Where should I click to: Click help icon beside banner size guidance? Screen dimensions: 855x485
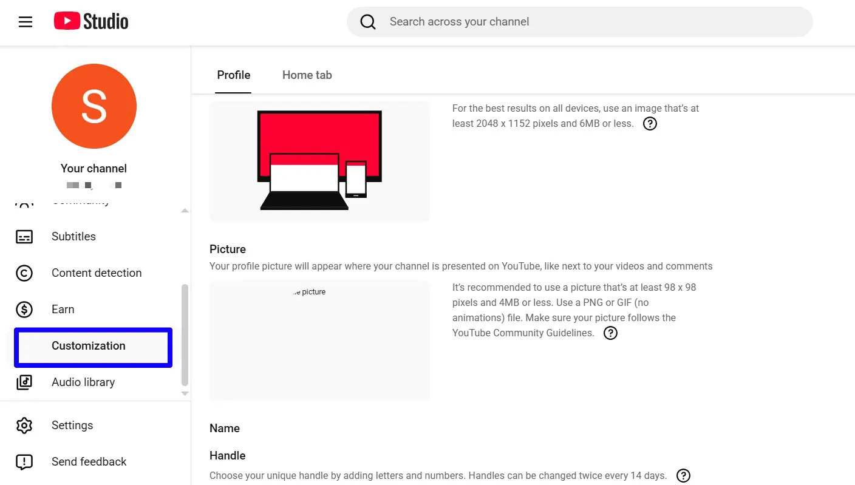tap(650, 124)
